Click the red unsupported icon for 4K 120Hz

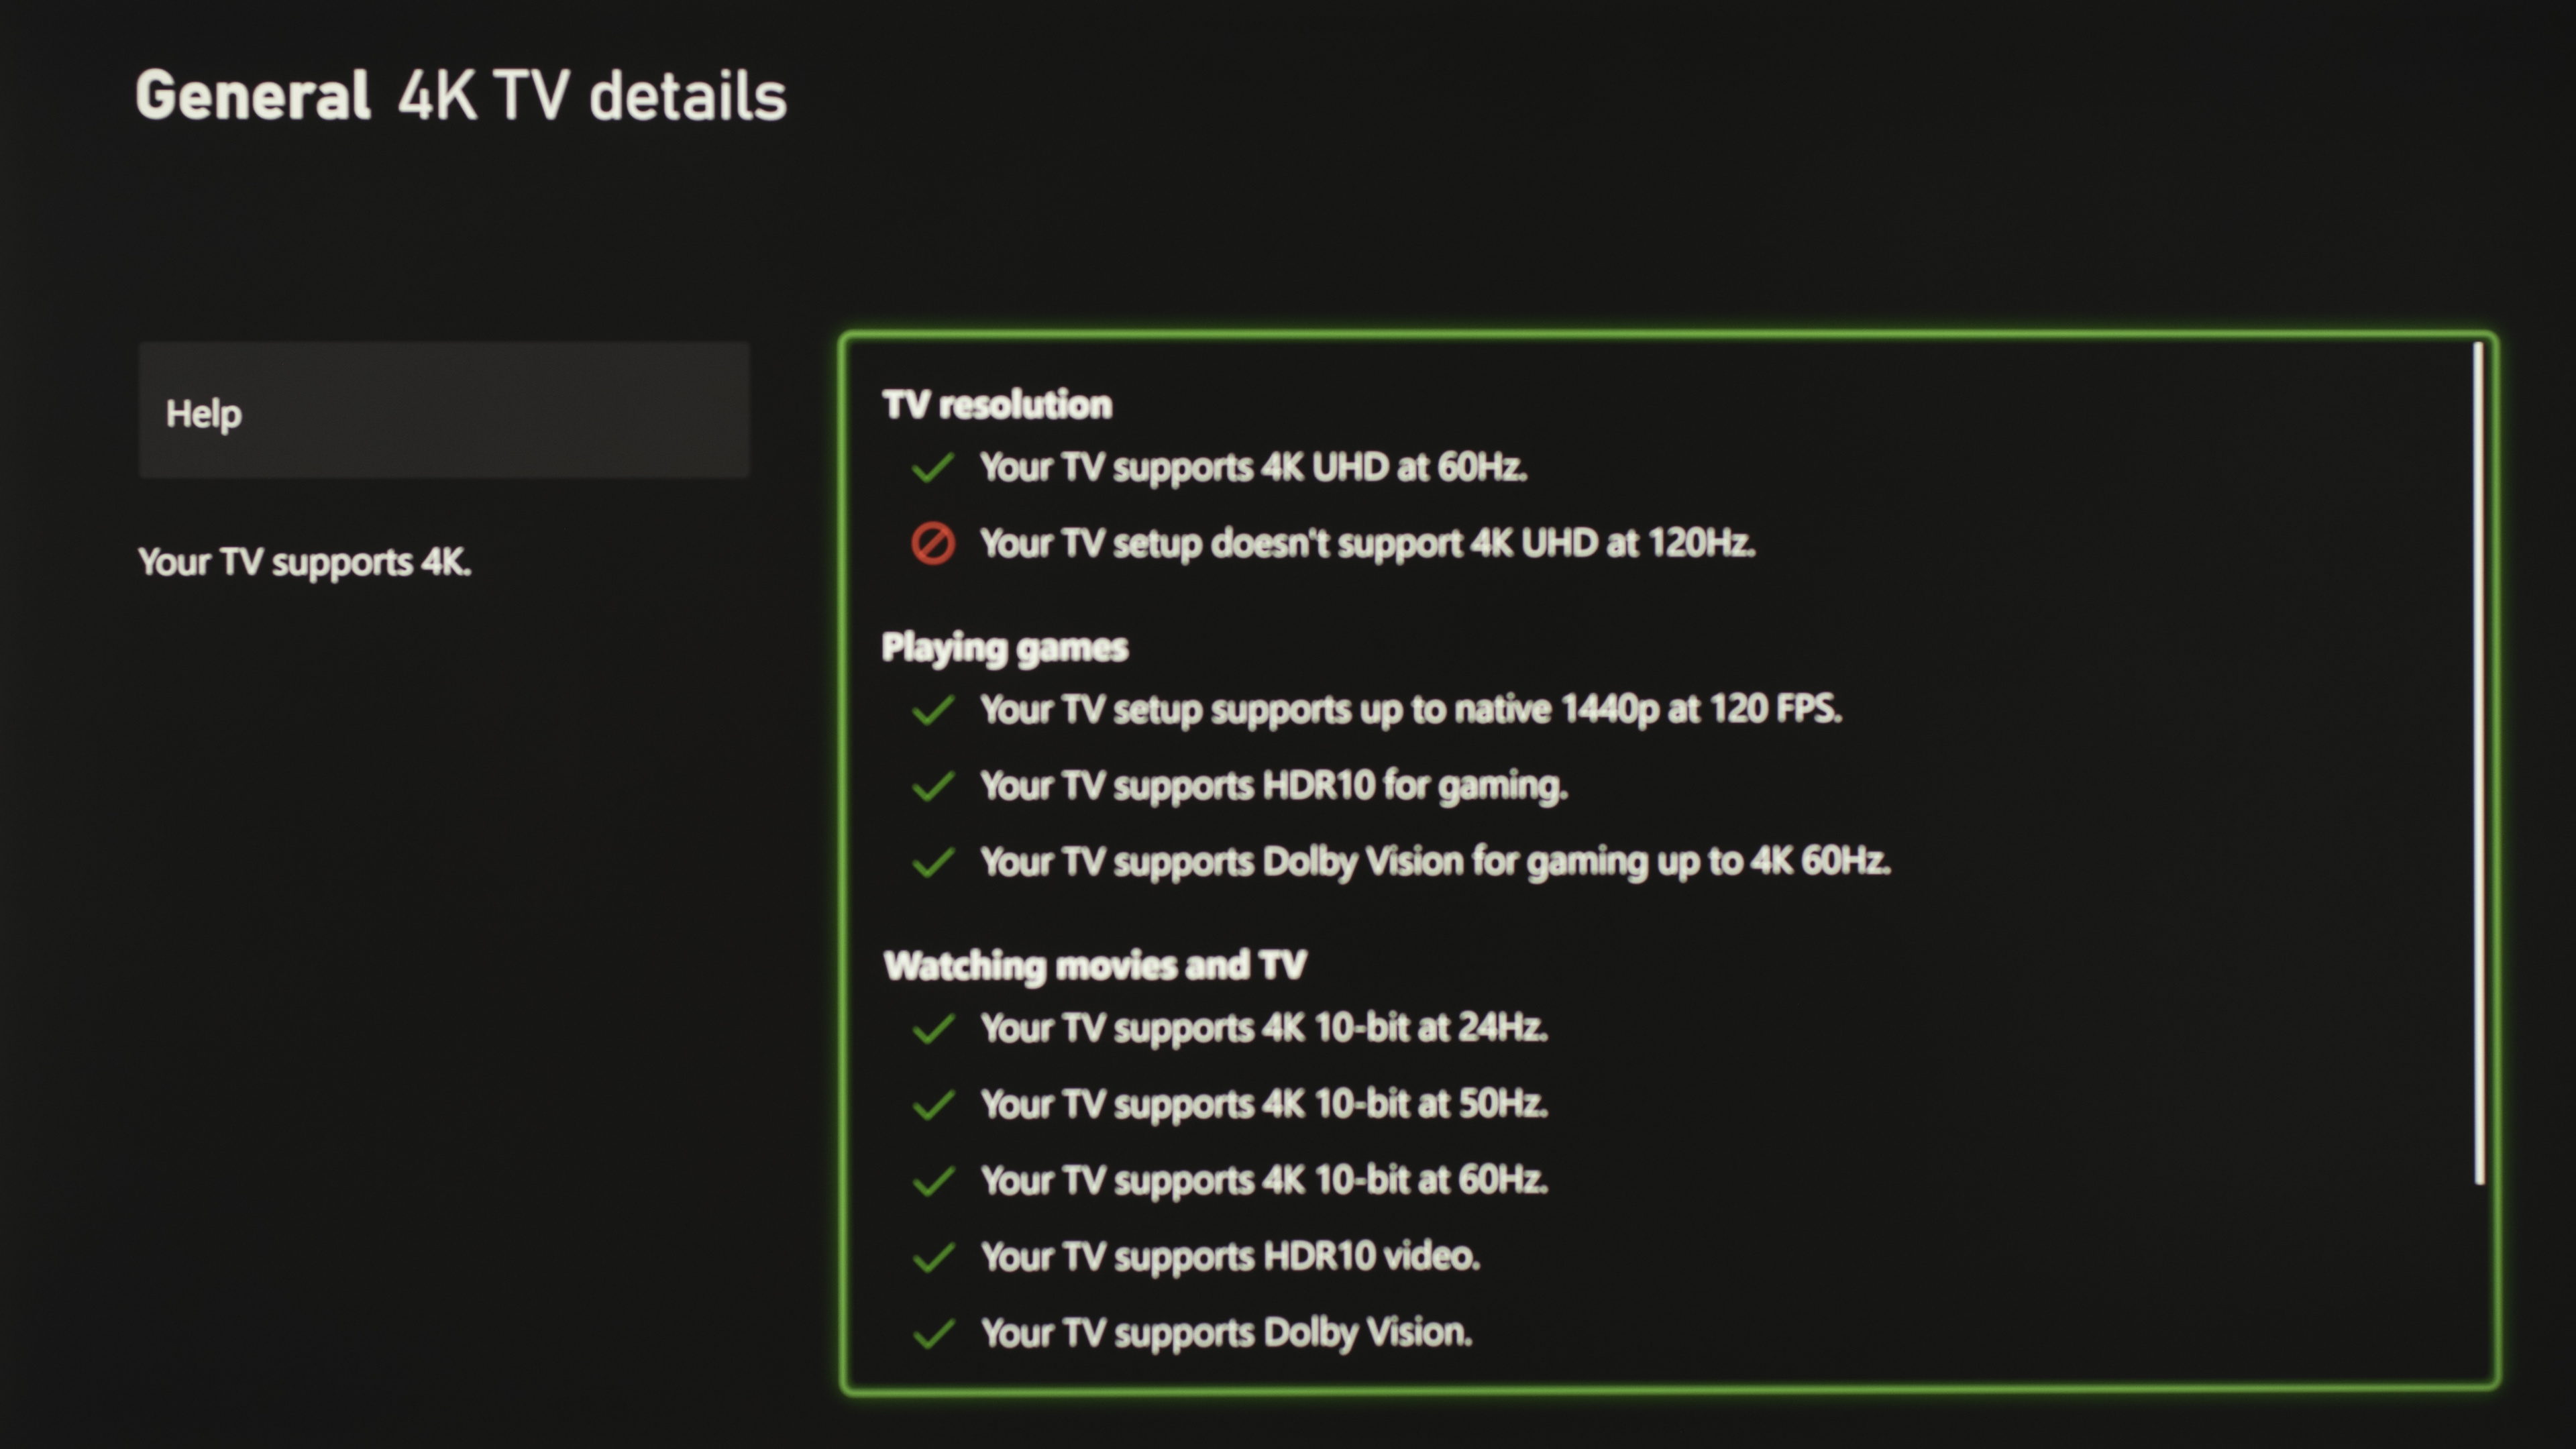932,544
